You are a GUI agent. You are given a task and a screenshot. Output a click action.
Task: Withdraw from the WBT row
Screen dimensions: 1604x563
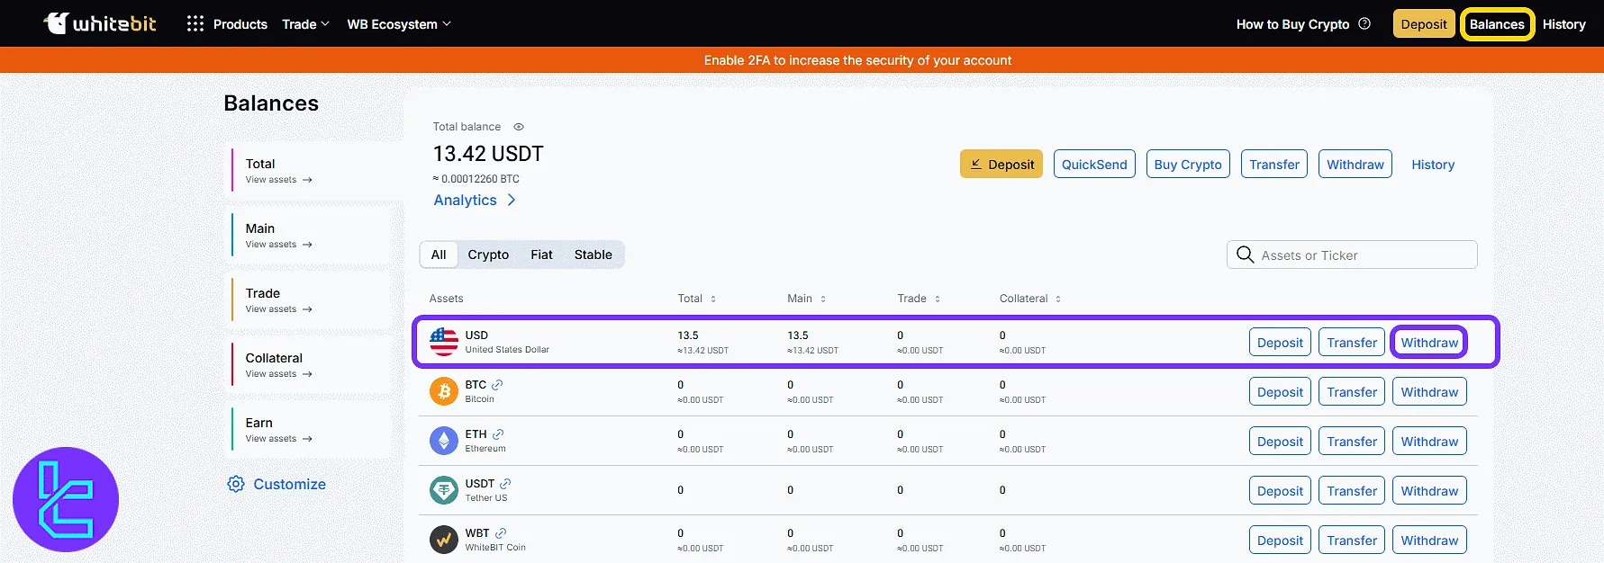1429,541
